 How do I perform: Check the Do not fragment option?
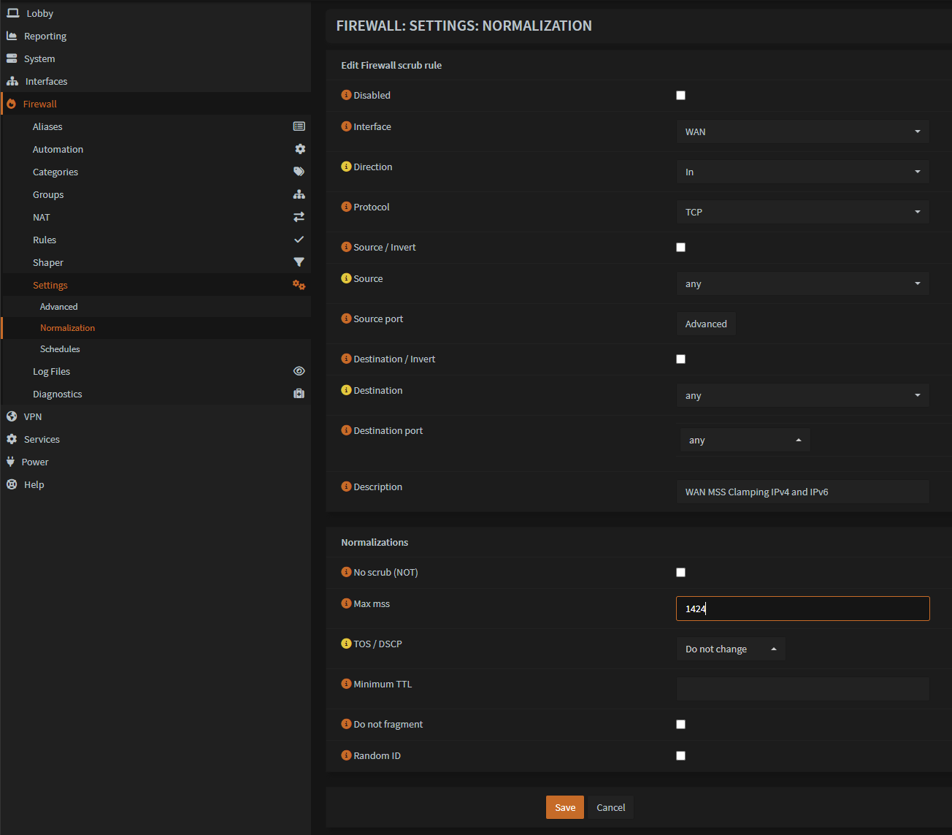point(680,724)
